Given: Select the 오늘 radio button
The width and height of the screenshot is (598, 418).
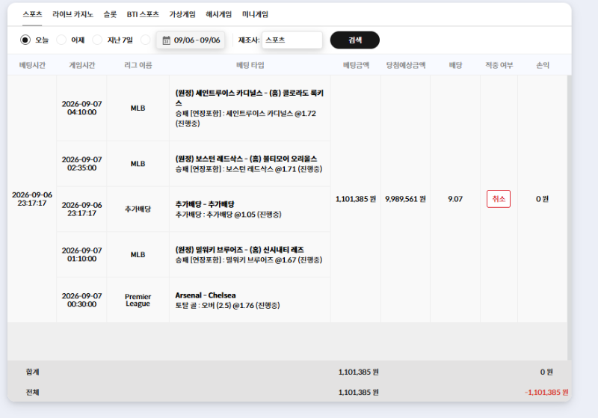Looking at the screenshot, I should [25, 40].
